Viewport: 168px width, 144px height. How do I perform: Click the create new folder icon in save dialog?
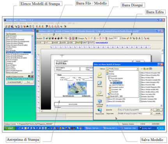147,69
